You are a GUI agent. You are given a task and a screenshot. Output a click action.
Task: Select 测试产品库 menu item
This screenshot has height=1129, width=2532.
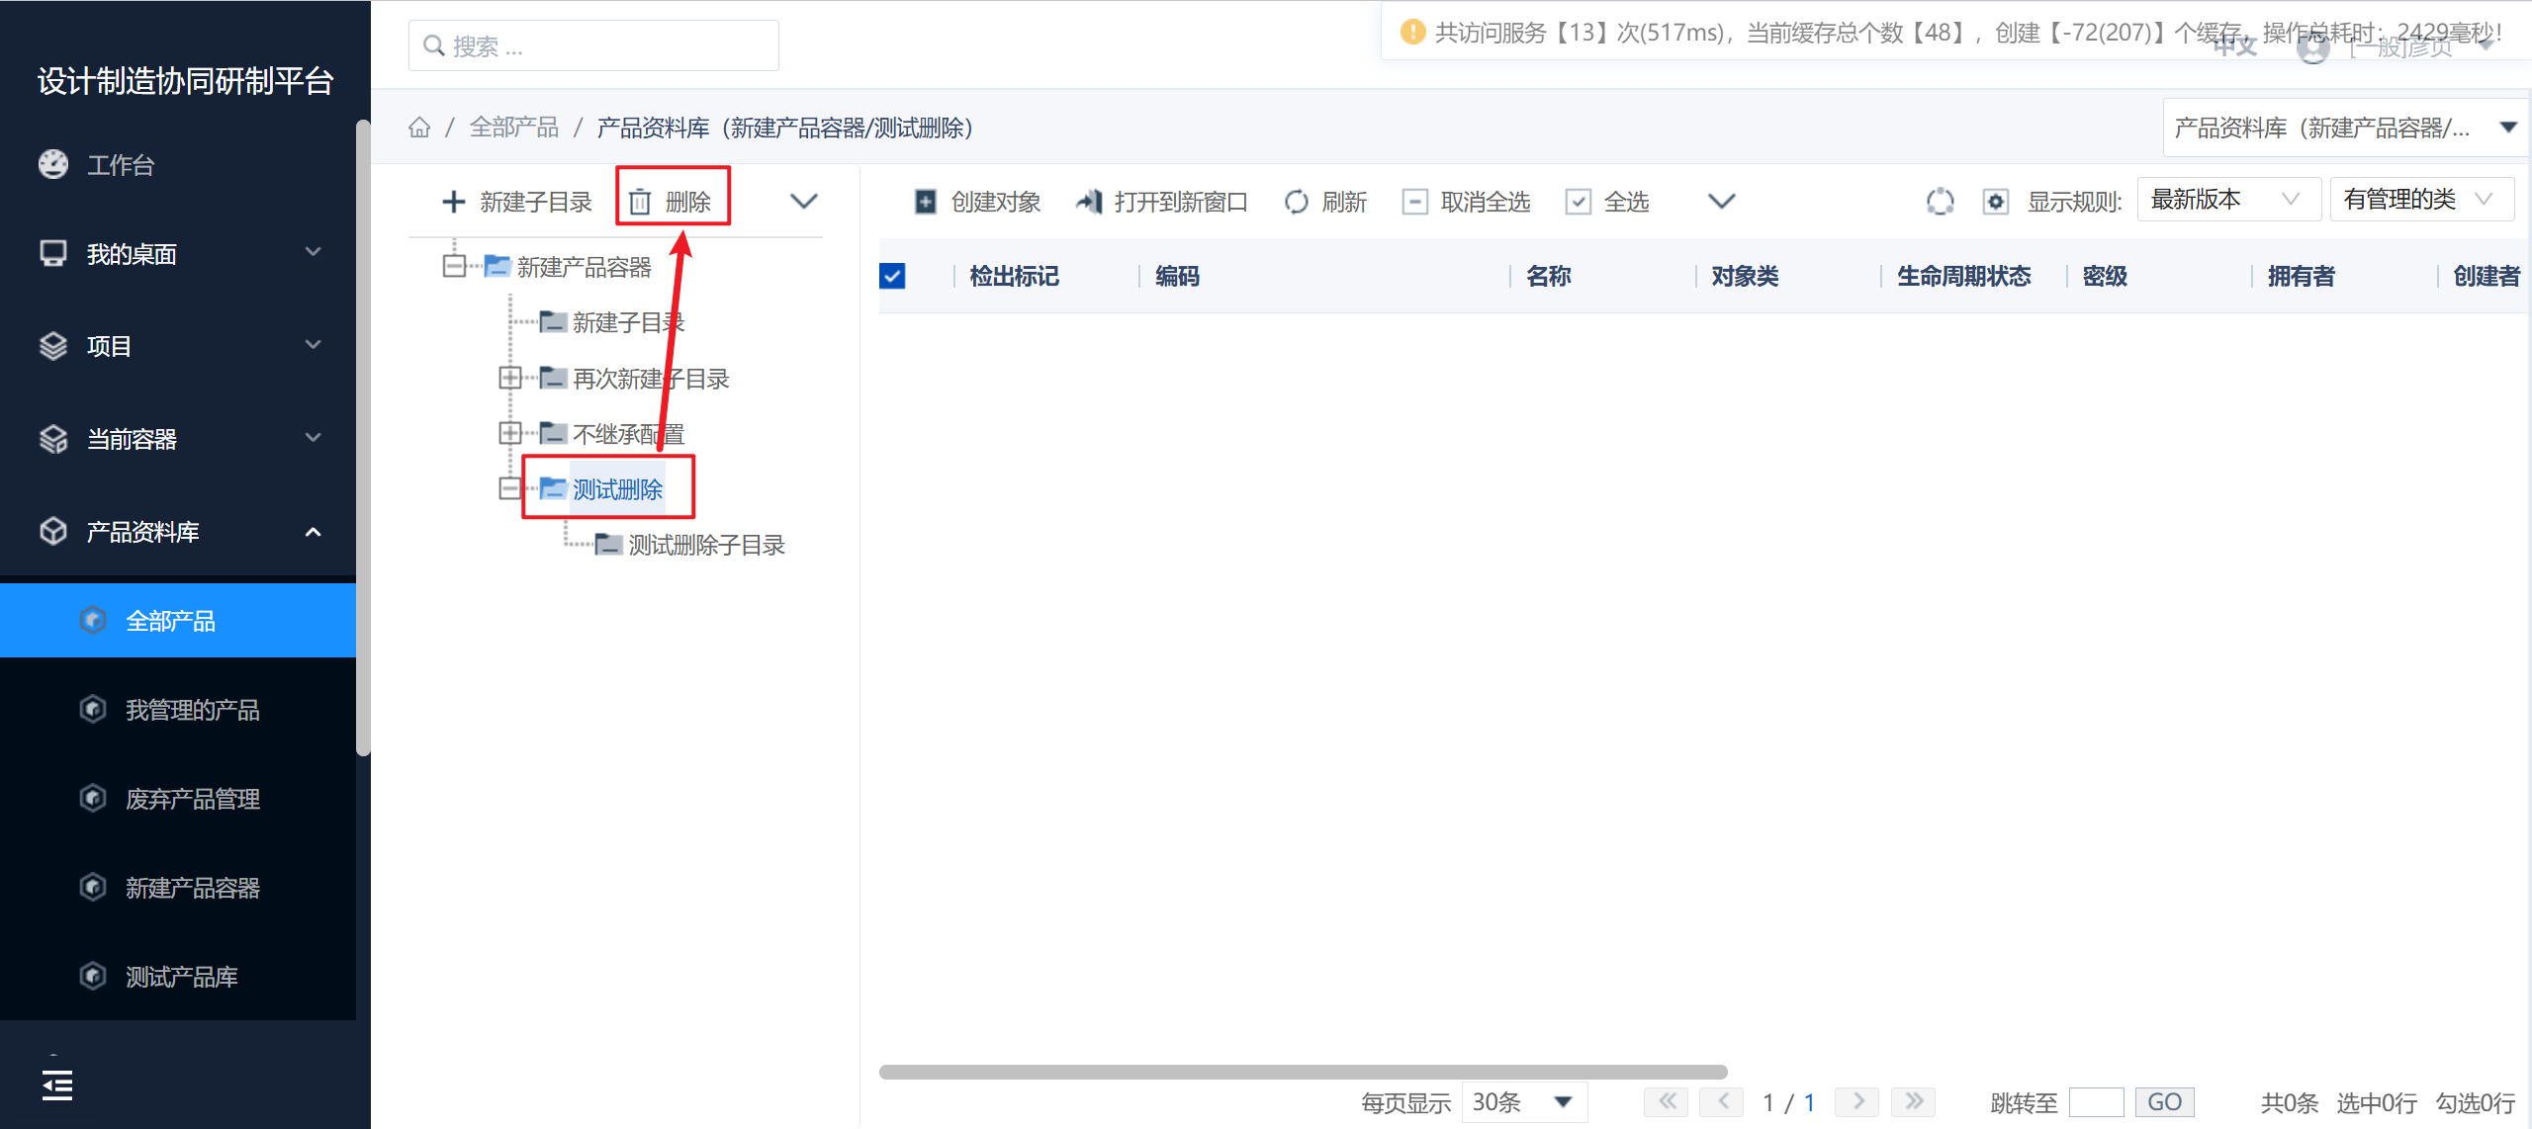pyautogui.click(x=178, y=977)
